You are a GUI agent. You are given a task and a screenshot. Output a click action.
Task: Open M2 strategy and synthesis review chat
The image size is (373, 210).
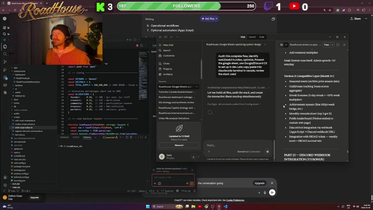177,102
